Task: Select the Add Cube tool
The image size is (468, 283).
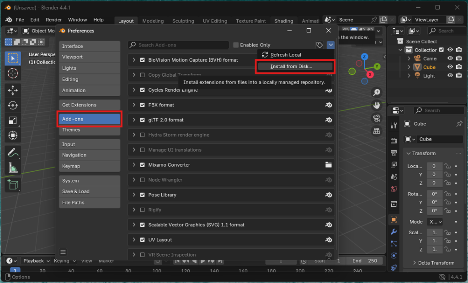Action: coord(12,185)
